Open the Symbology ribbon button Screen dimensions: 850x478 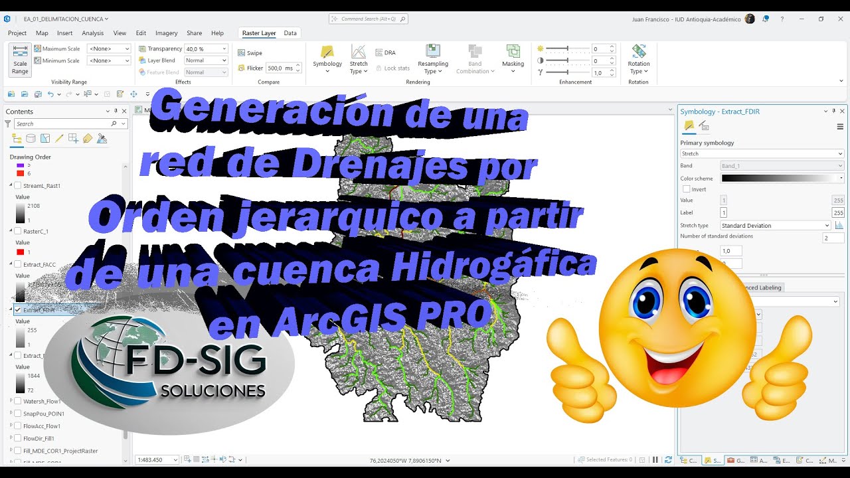(327, 59)
